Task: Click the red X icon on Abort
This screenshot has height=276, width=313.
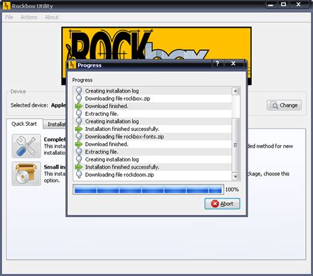Action: (215, 204)
